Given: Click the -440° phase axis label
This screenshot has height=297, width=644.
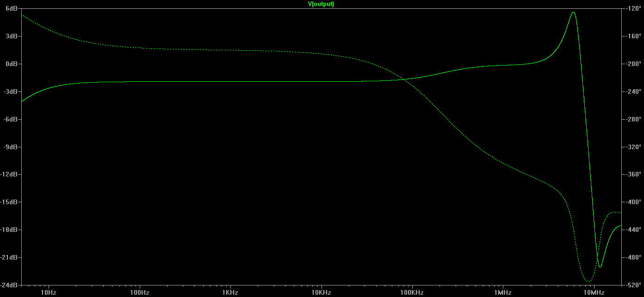Looking at the screenshot, I should (x=632, y=230).
